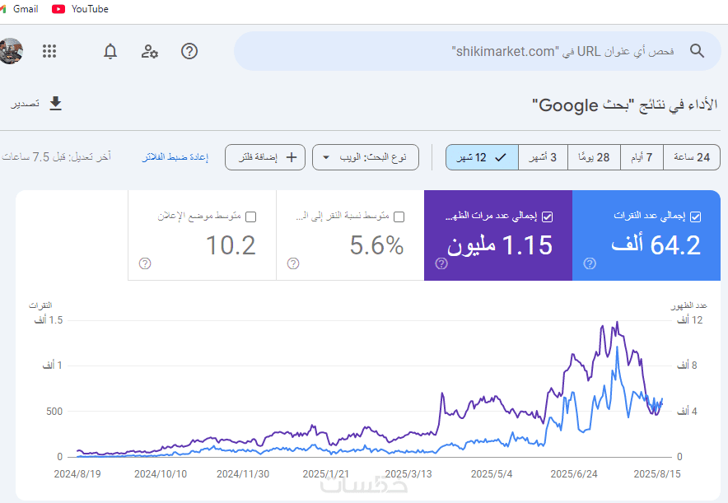
Task: Click the search magnifier icon
Action: [697, 51]
